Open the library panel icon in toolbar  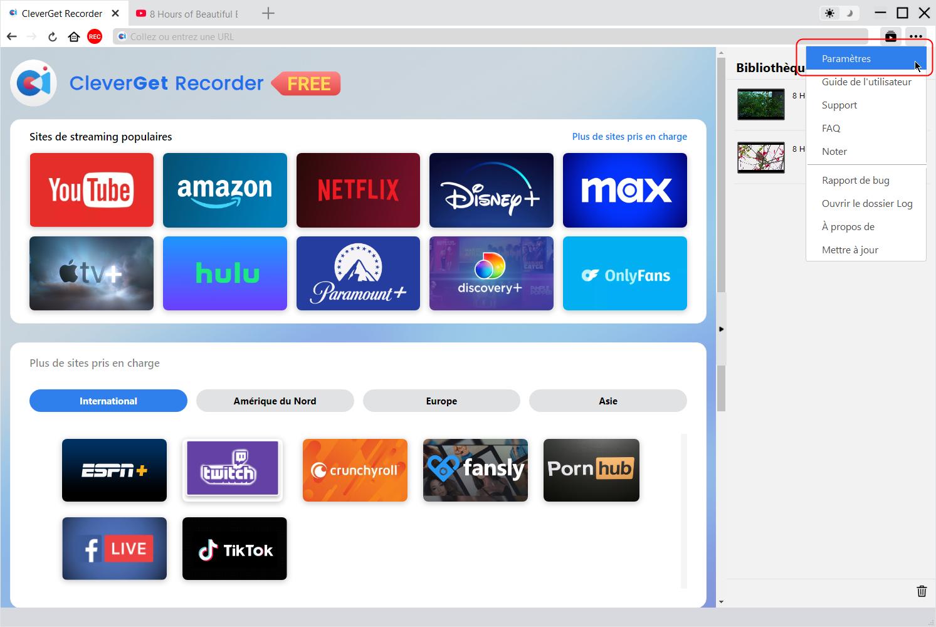click(890, 36)
